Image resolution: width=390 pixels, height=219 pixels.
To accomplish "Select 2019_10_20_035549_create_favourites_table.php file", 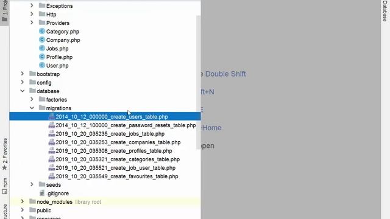I will 117,176.
